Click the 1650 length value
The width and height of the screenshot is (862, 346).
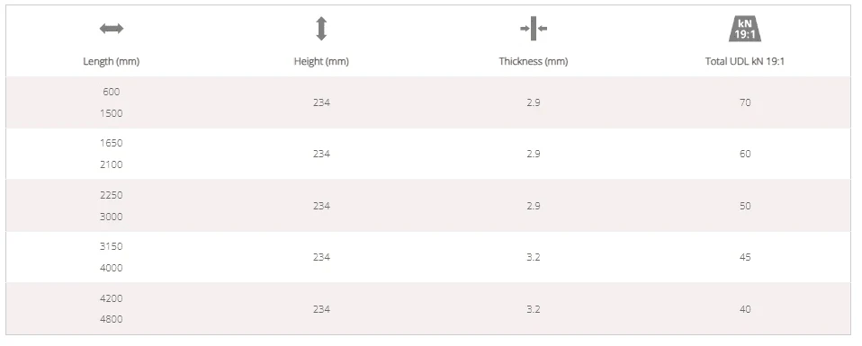click(x=111, y=144)
